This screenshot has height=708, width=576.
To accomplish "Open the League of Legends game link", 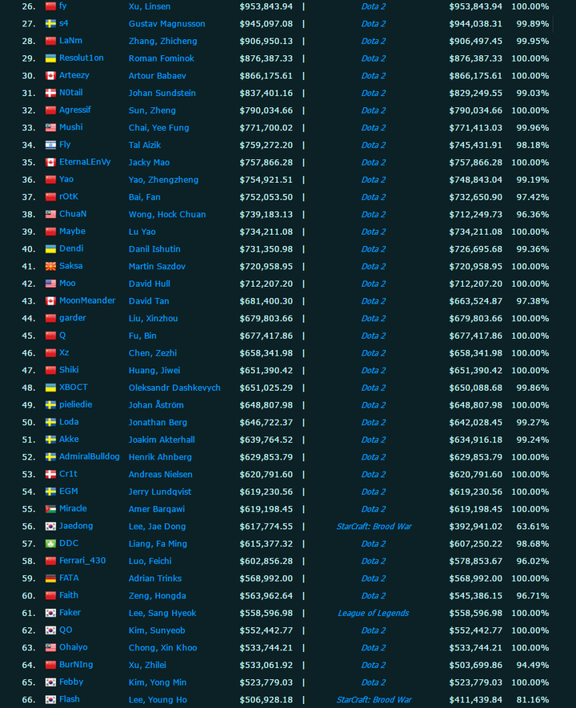I will pyautogui.click(x=374, y=613).
